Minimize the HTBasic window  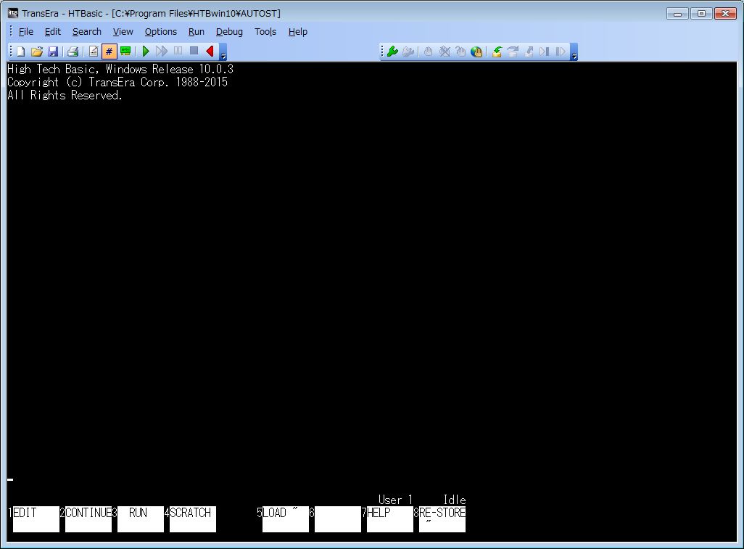(x=677, y=14)
